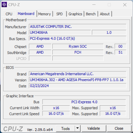The image size is (133, 133).
Task: Open the Memory tab
Action: 44,14
